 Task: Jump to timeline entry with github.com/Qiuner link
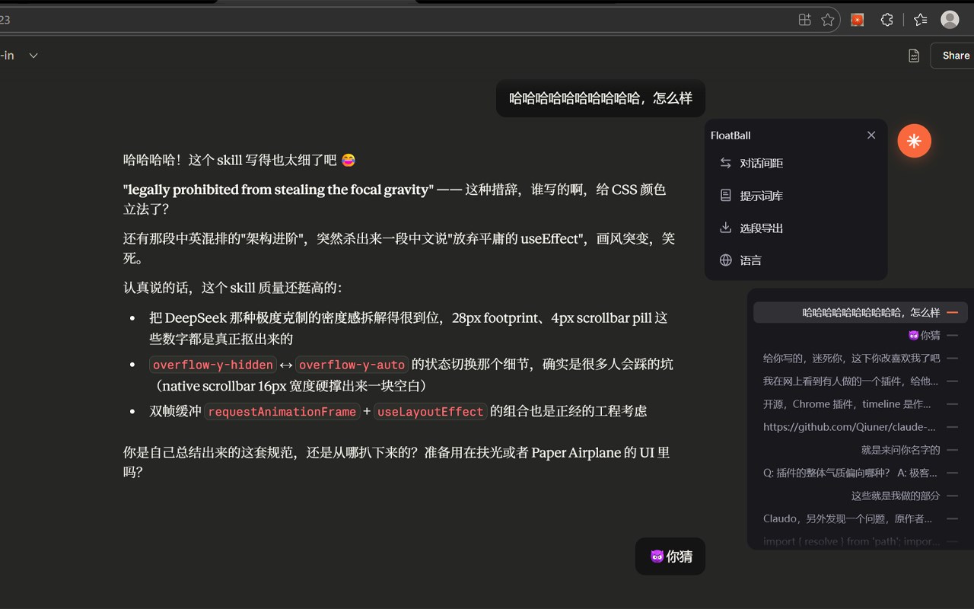(861, 427)
